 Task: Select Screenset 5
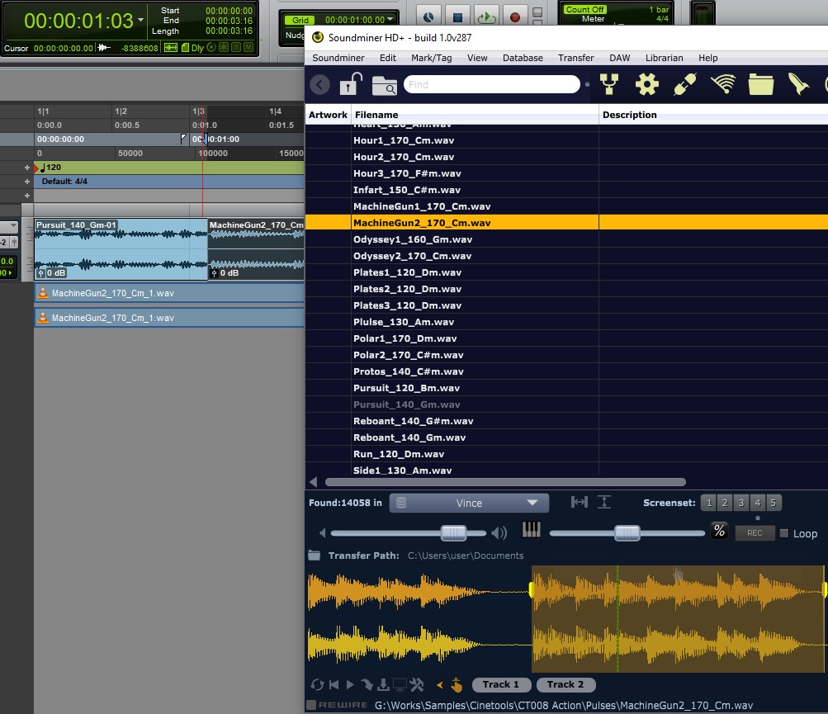[x=773, y=503]
